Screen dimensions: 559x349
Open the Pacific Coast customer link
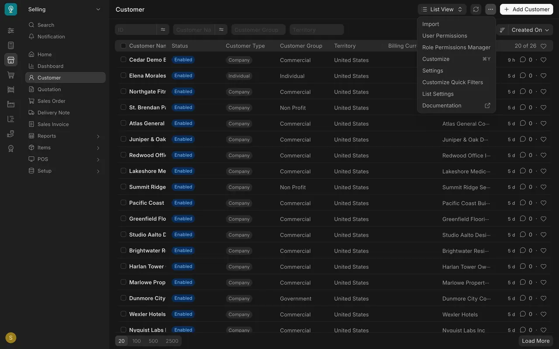[x=147, y=203]
